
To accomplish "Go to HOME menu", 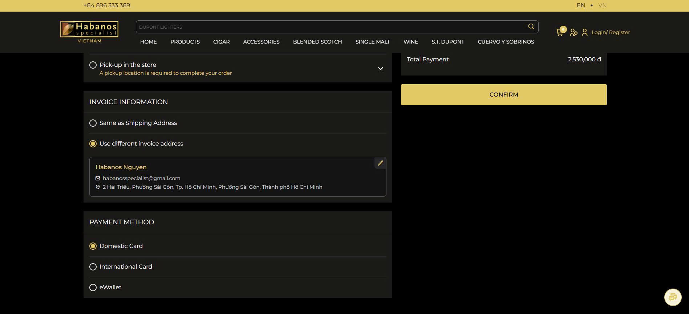I will (149, 42).
